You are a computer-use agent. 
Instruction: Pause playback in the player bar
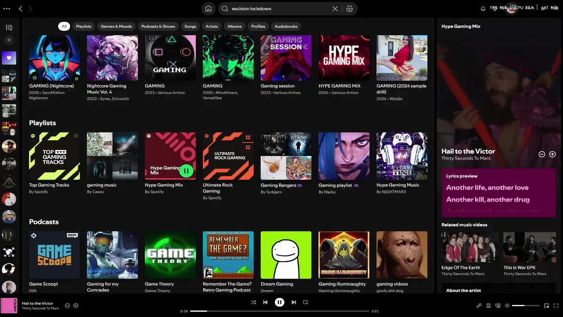(279, 302)
